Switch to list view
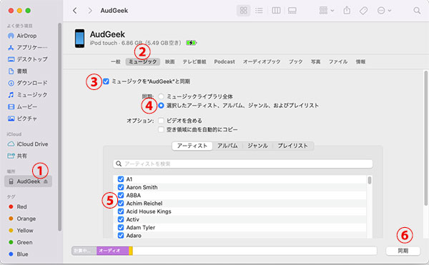Image resolution: width=429 pixels, height=265 pixels. click(x=259, y=11)
